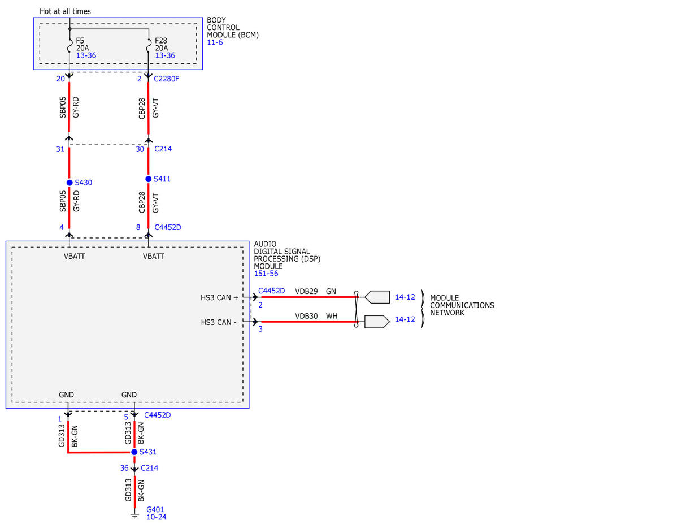
Task: Open the 151-56 DSP module reference
Action: [266, 274]
